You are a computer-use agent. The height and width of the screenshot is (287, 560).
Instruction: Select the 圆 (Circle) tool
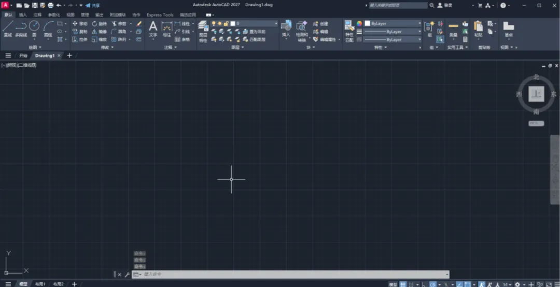tap(34, 28)
